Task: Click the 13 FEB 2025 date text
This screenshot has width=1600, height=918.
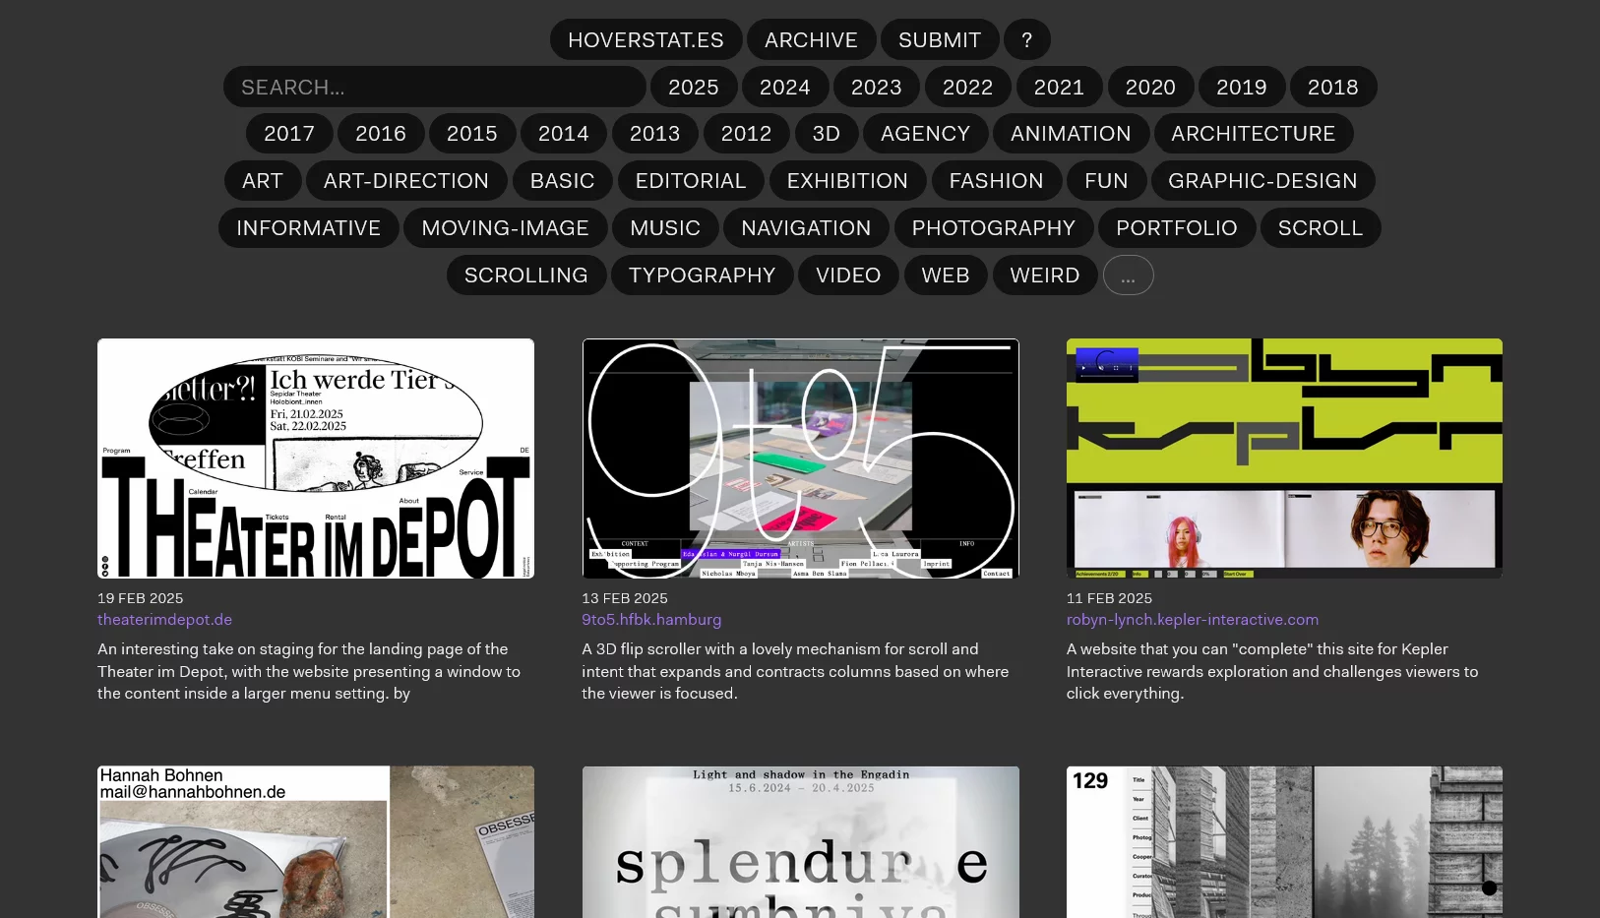Action: pos(625,598)
